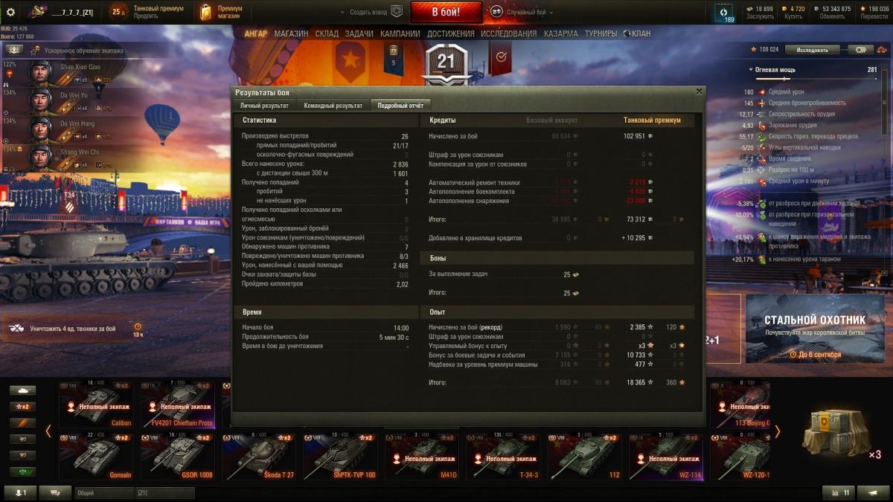Open the Турниры menu
893x502 pixels.
601,33
